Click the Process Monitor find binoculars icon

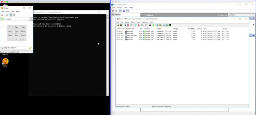click(150, 25)
